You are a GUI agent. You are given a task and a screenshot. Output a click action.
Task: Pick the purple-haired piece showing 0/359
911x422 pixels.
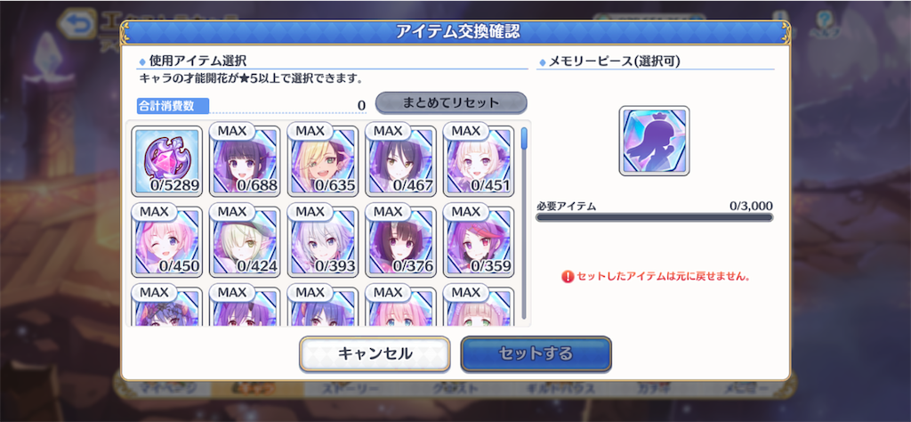pyautogui.click(x=478, y=242)
